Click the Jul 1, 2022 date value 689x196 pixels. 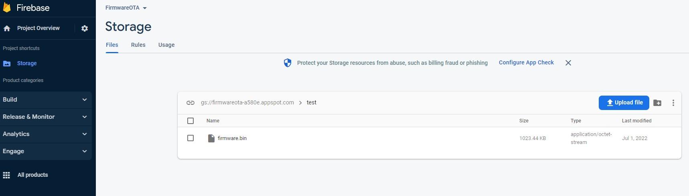pos(634,138)
